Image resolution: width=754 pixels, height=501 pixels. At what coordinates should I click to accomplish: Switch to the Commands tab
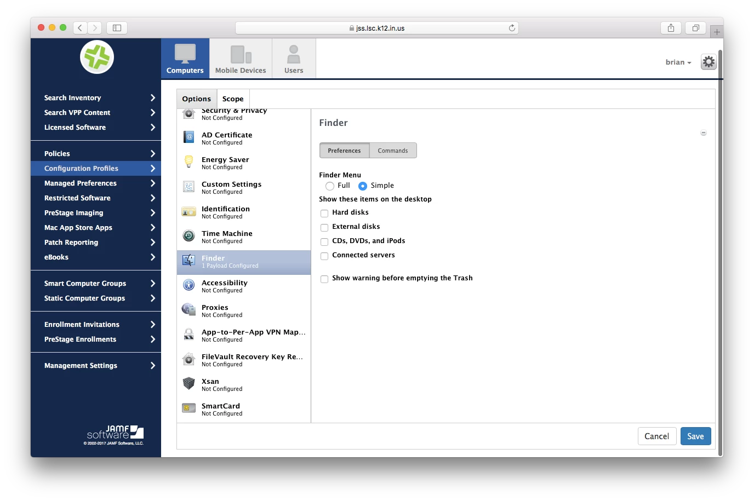393,151
